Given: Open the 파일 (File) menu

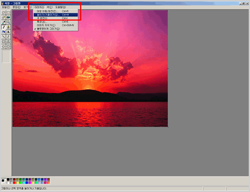Looking at the screenshot, I should tap(5, 8).
